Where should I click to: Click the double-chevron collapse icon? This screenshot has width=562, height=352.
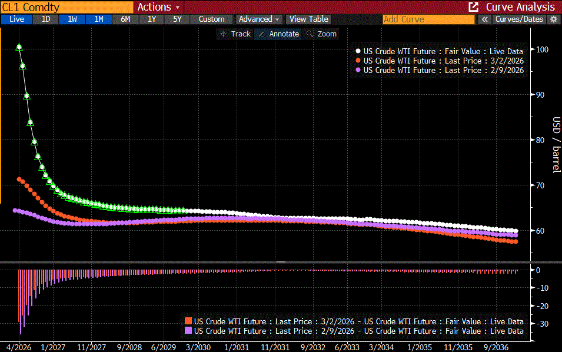tap(484, 19)
